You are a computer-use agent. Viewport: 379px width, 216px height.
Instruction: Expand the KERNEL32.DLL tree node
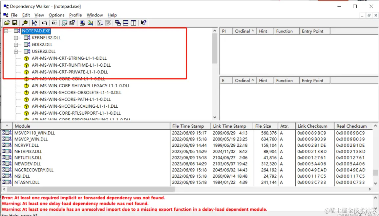(16, 38)
